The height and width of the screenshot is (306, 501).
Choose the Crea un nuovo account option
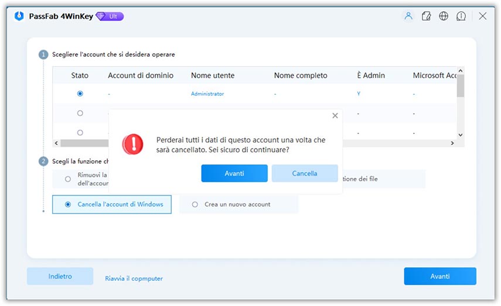tap(195, 204)
